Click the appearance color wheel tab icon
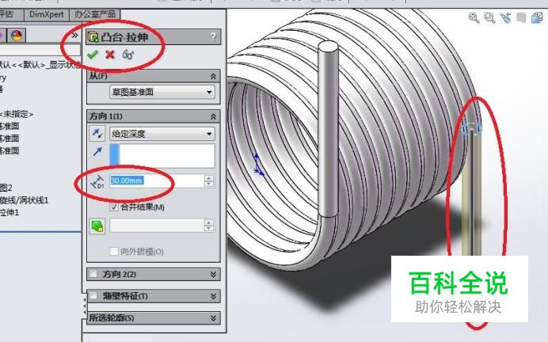The width and height of the screenshot is (548, 342). pos(16,36)
